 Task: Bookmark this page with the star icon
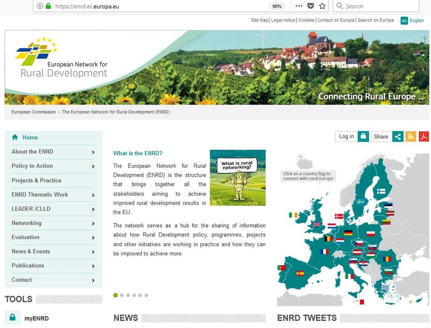coord(322,6)
